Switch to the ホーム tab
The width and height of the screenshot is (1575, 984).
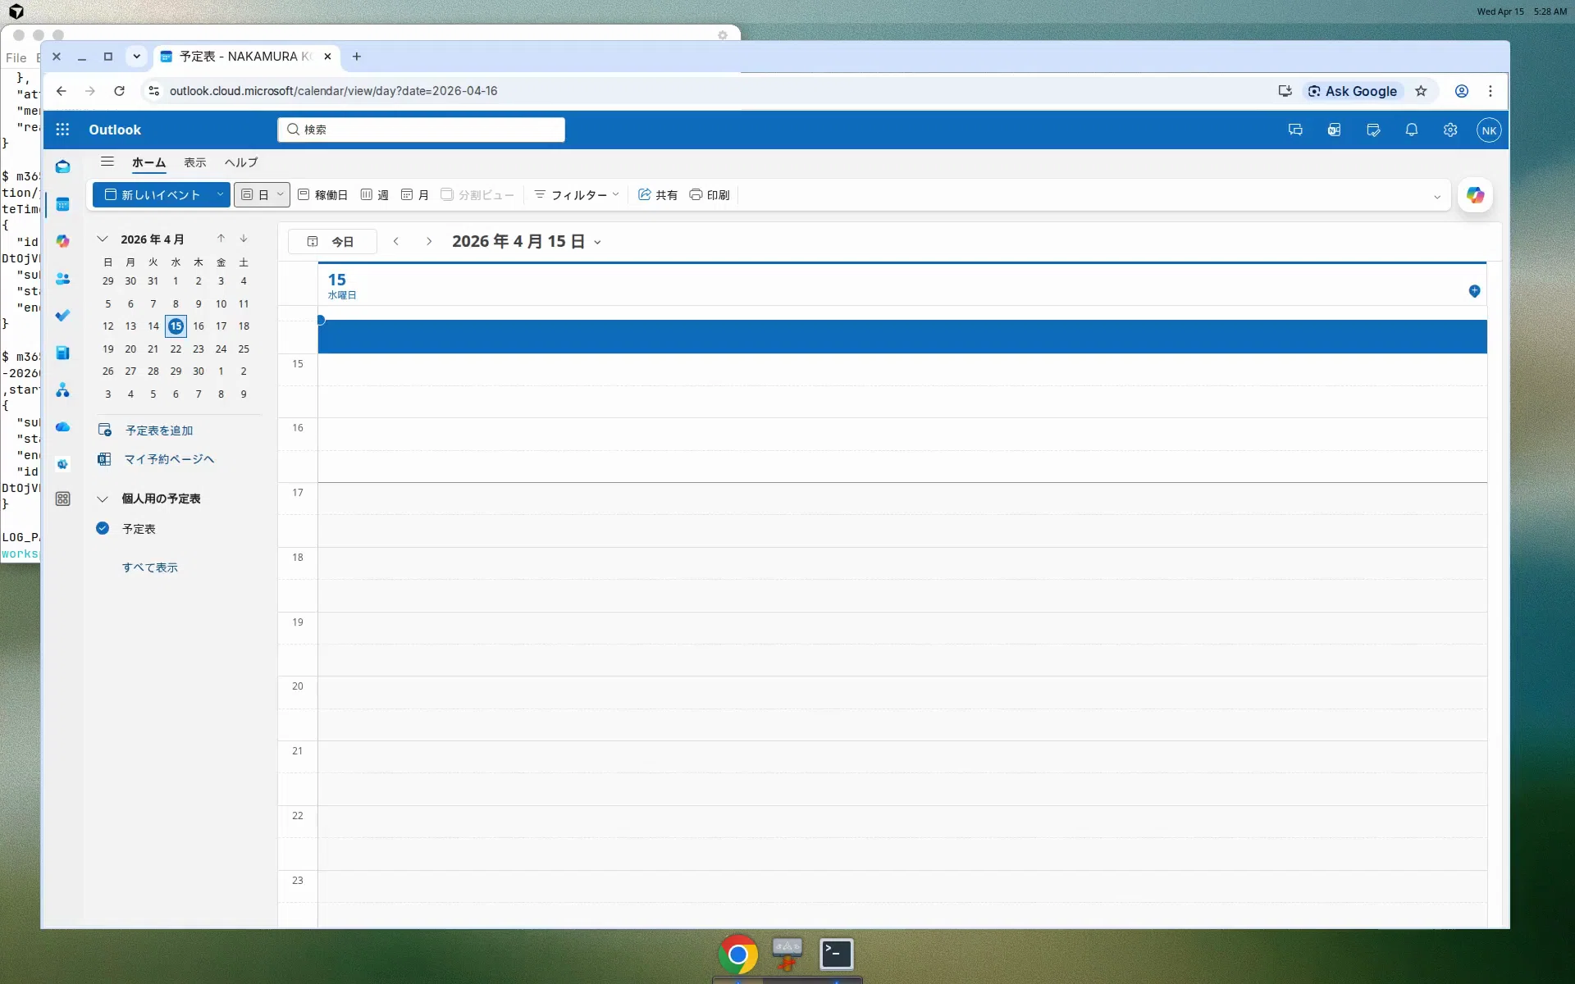pos(148,162)
